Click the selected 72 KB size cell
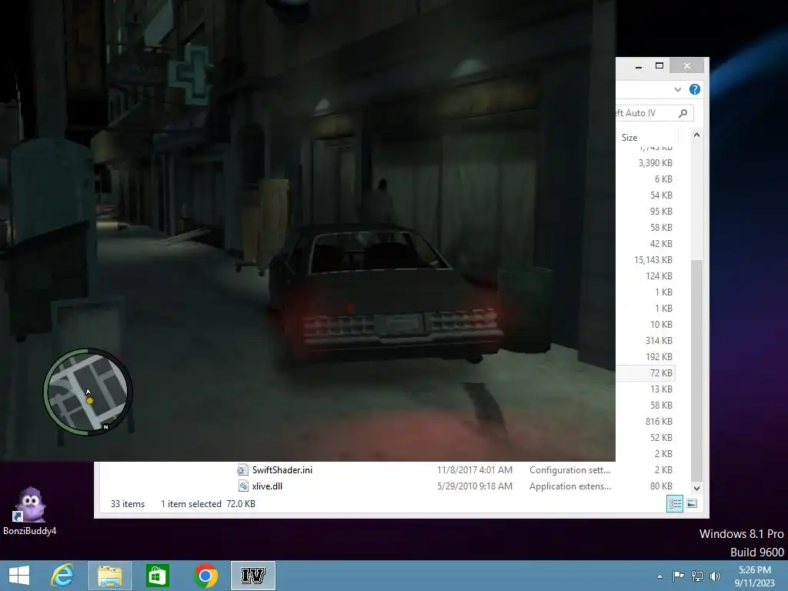 [x=661, y=373]
